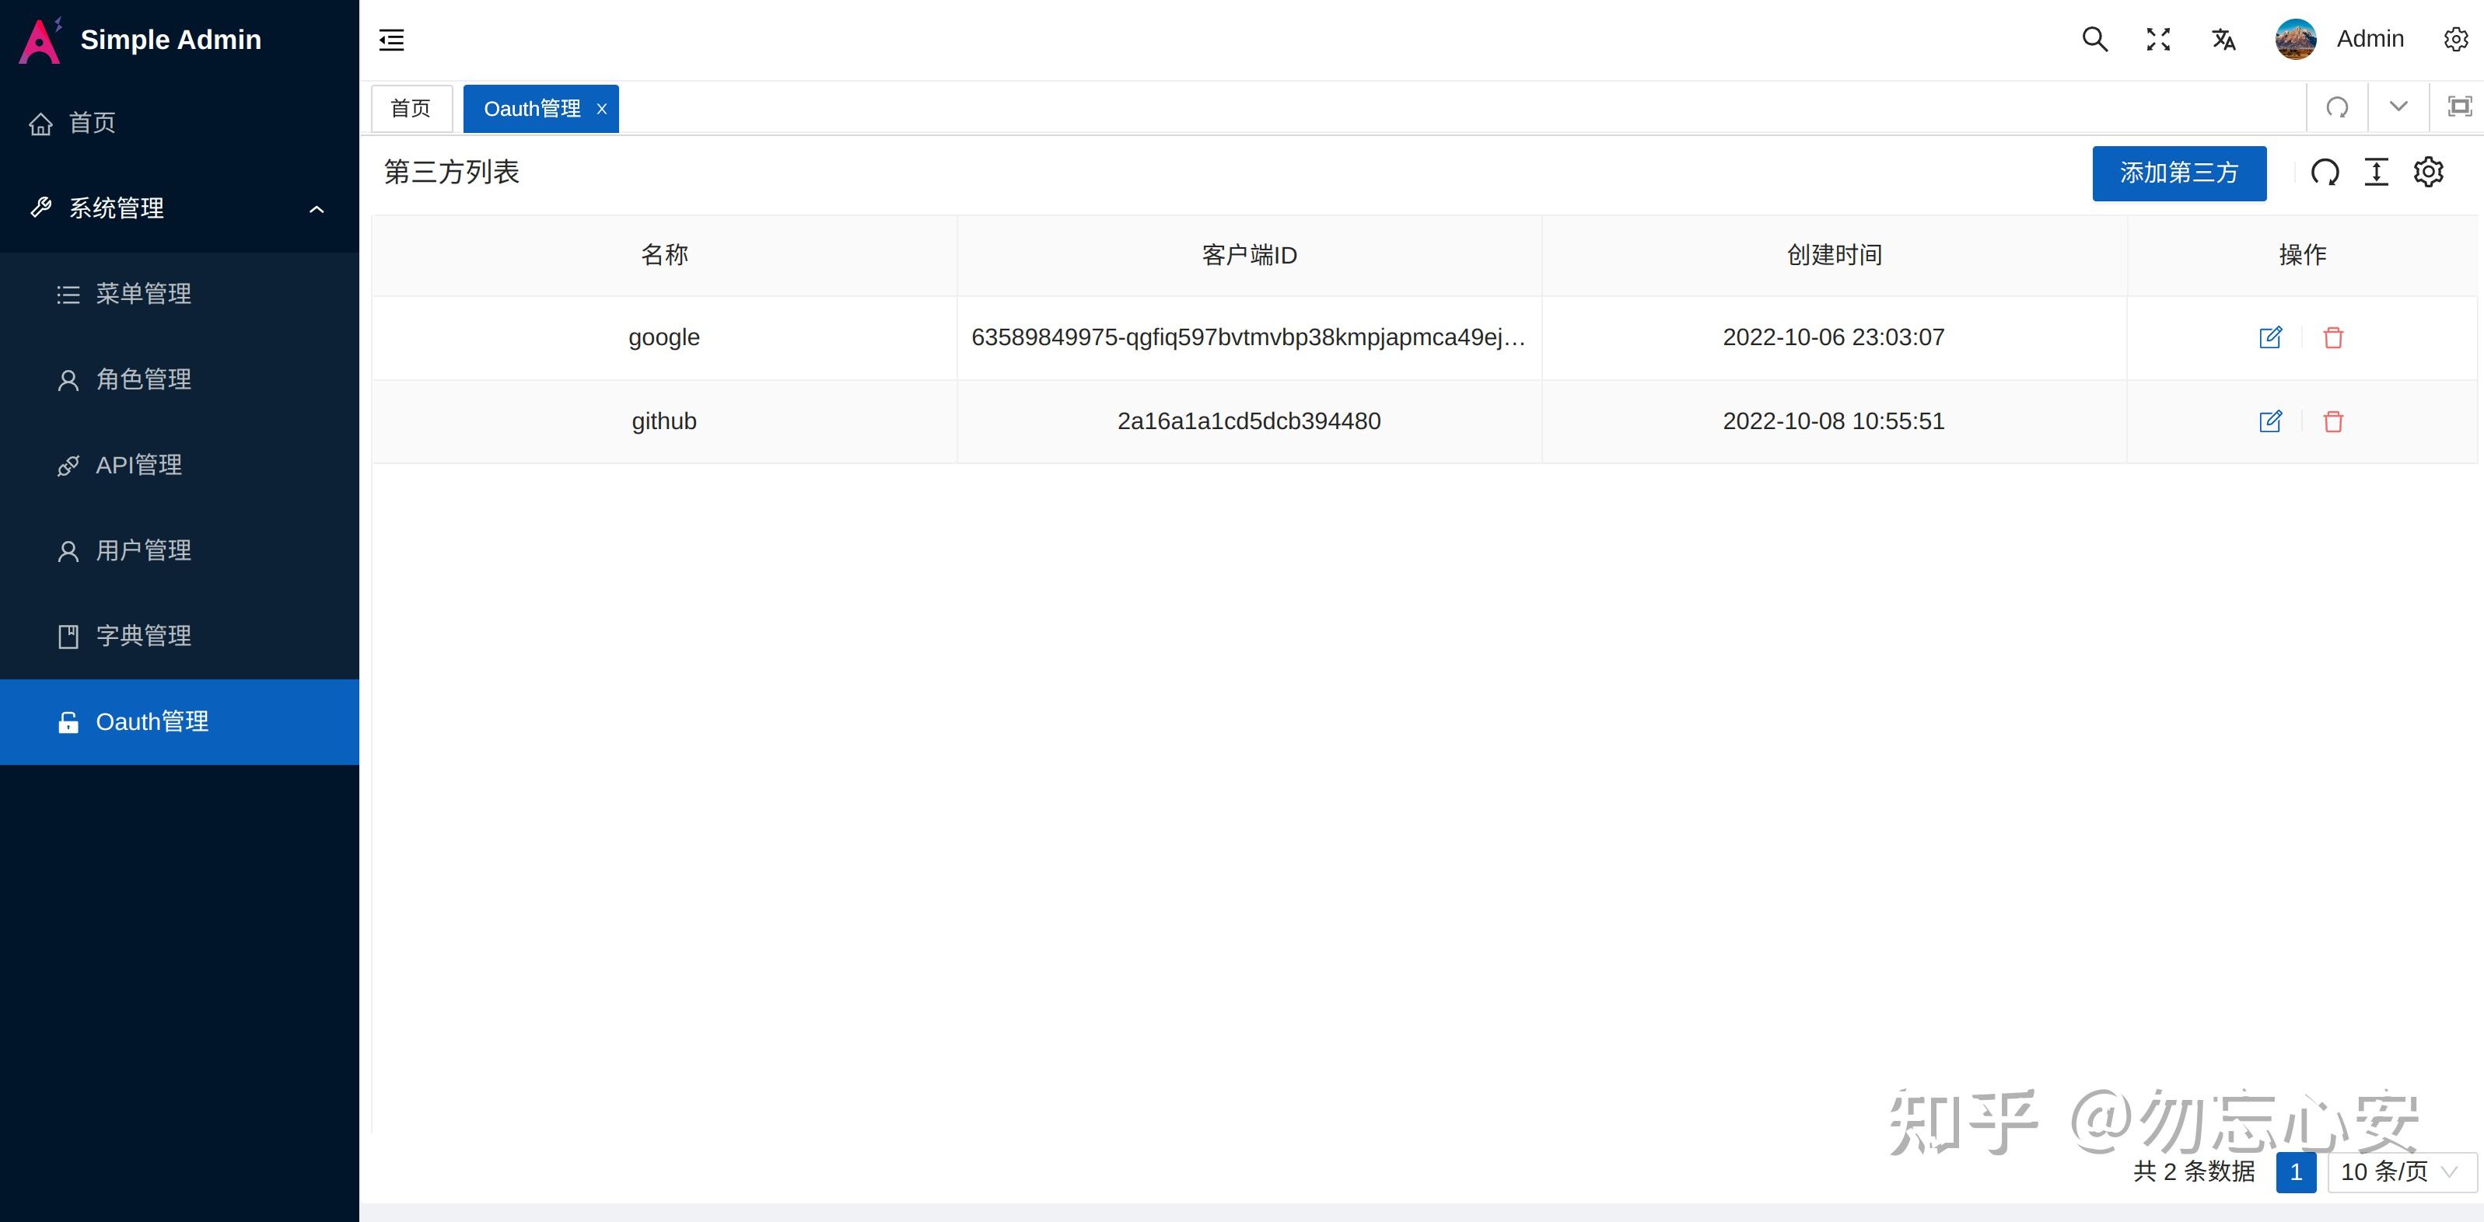Switch to the 首页 tab
This screenshot has width=2484, height=1222.
(x=410, y=108)
